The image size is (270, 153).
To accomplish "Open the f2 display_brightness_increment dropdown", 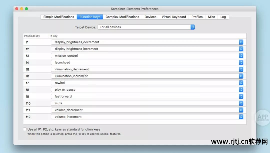I will 147,49.
